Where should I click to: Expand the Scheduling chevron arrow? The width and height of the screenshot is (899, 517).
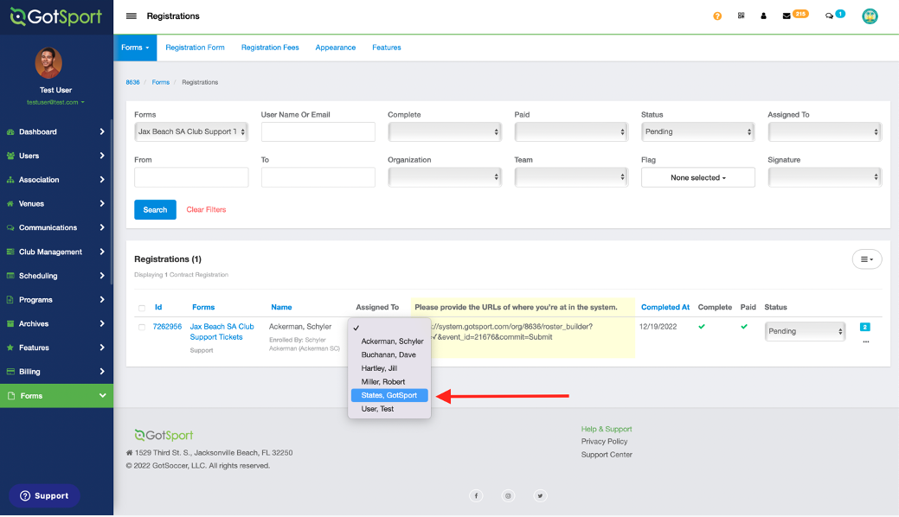[x=102, y=276]
